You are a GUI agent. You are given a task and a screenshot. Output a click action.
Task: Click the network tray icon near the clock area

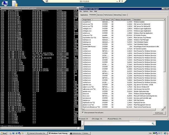pyautogui.click(x=165, y=133)
